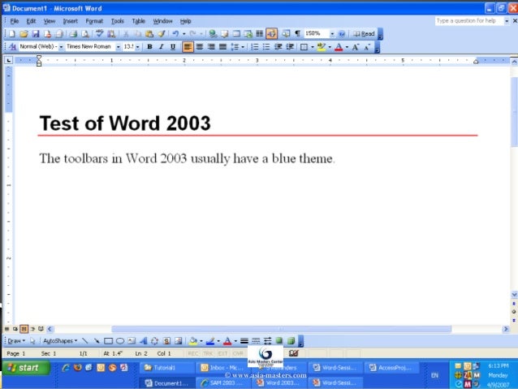This screenshot has width=518, height=389.
Task: Open line spacing options arrow
Action: [243, 47]
